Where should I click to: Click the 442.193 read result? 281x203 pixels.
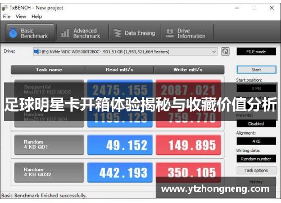pyautogui.click(x=120, y=172)
